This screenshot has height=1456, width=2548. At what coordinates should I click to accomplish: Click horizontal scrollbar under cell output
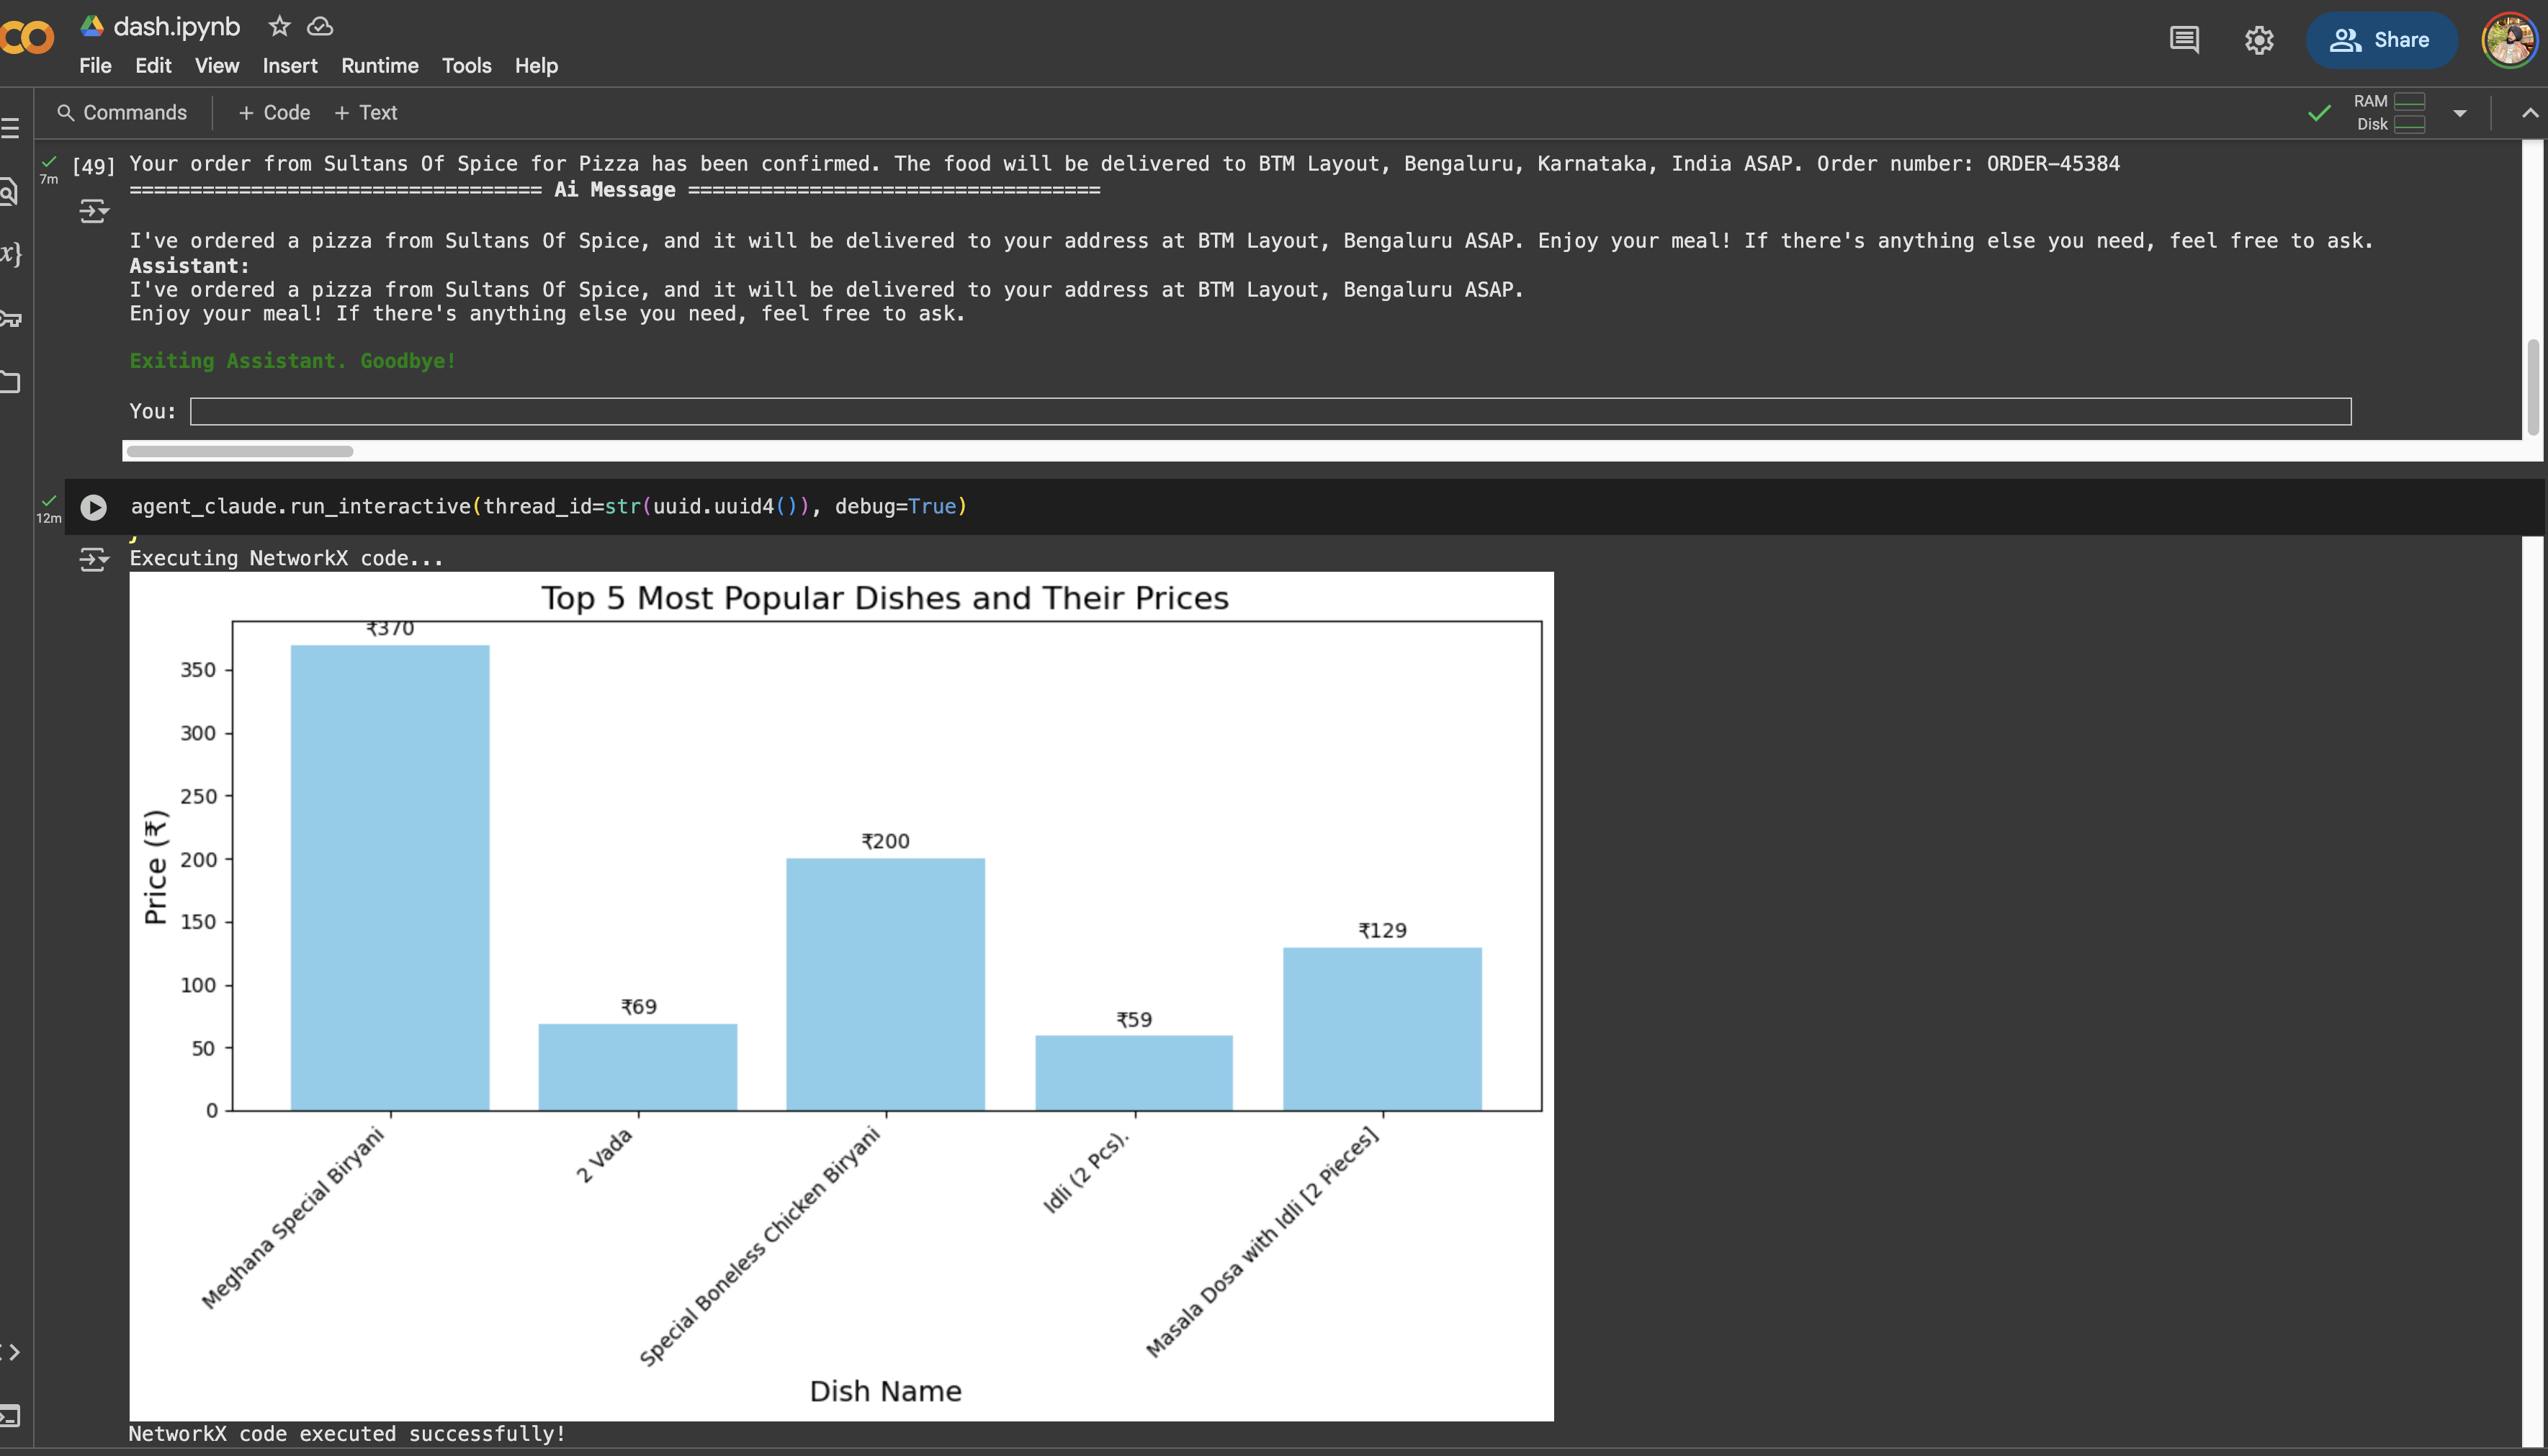click(240, 451)
